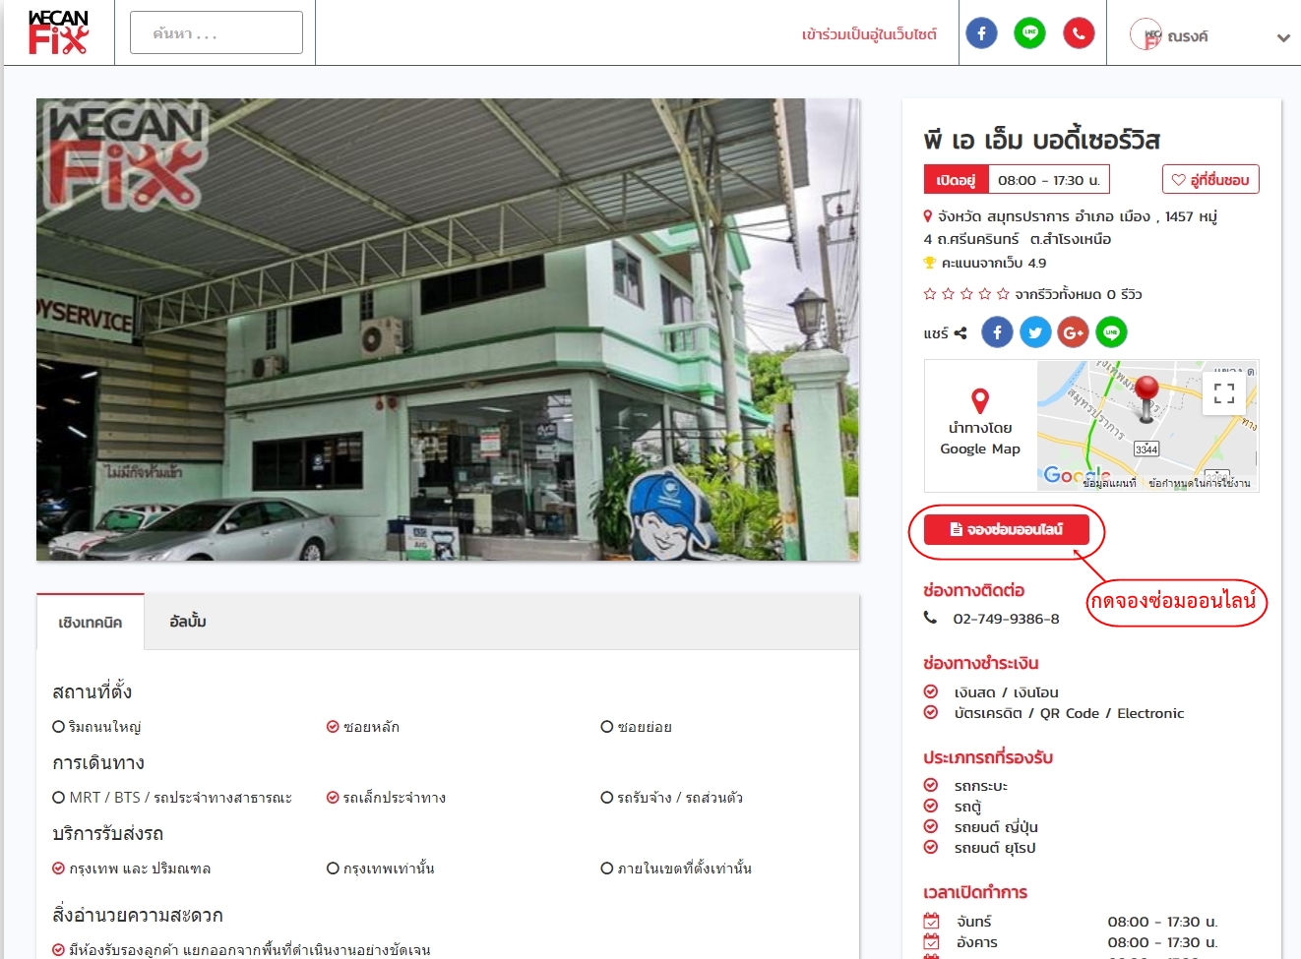Click the calendar icon for จันทร์

(931, 921)
